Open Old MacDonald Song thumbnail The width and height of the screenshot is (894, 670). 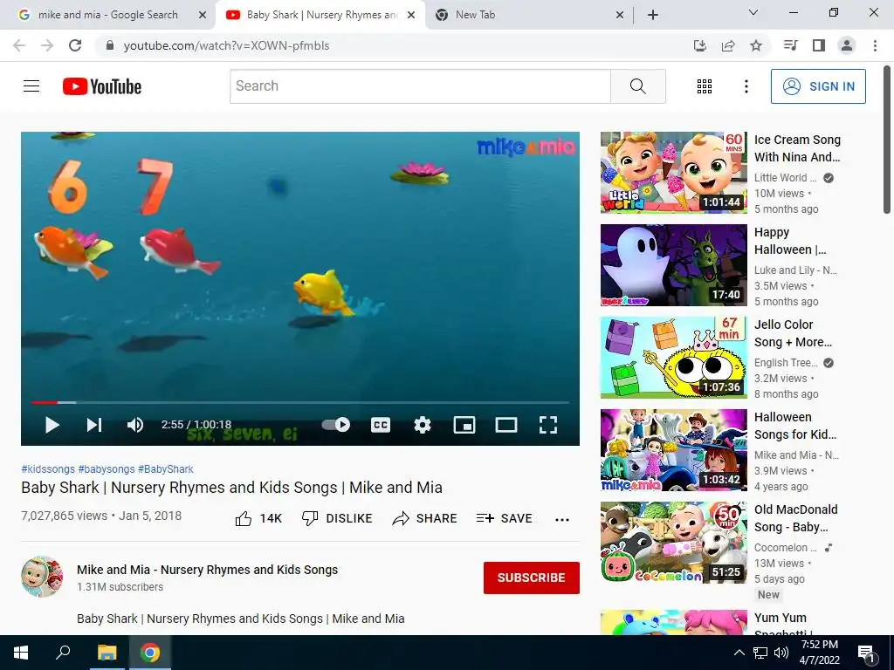(673, 543)
